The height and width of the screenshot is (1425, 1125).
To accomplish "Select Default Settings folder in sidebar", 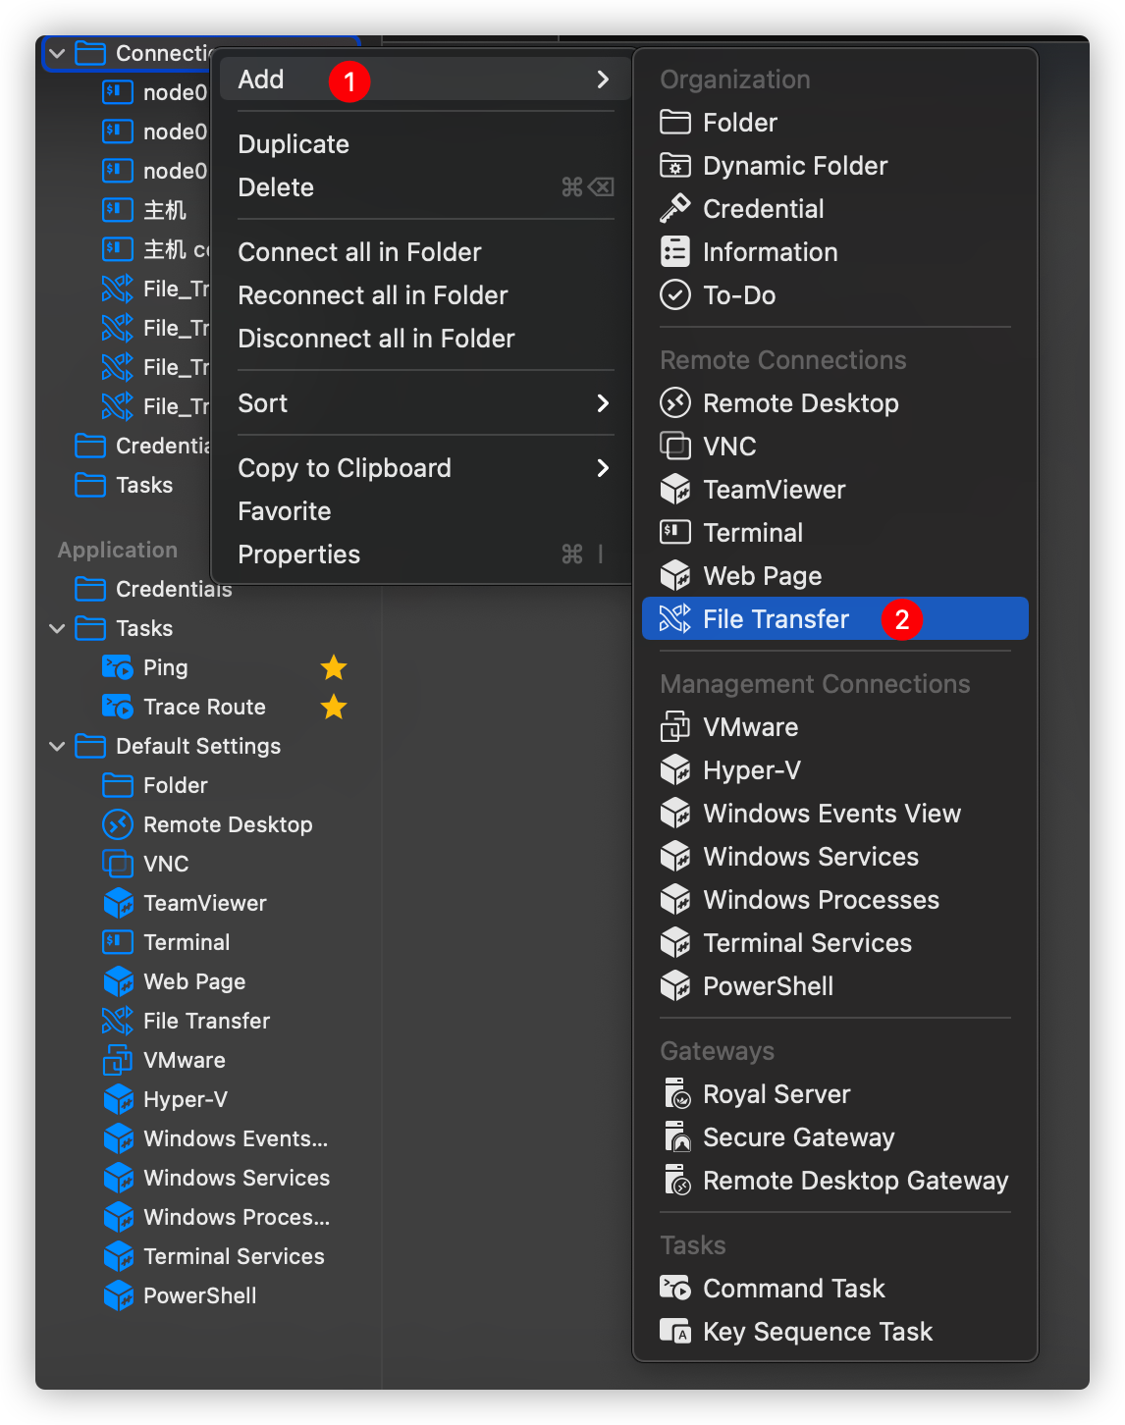I will (x=198, y=746).
